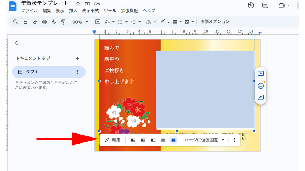This screenshot has width=305, height=171.
Task: Click the 申し上げます text line
Action: pos(119,82)
